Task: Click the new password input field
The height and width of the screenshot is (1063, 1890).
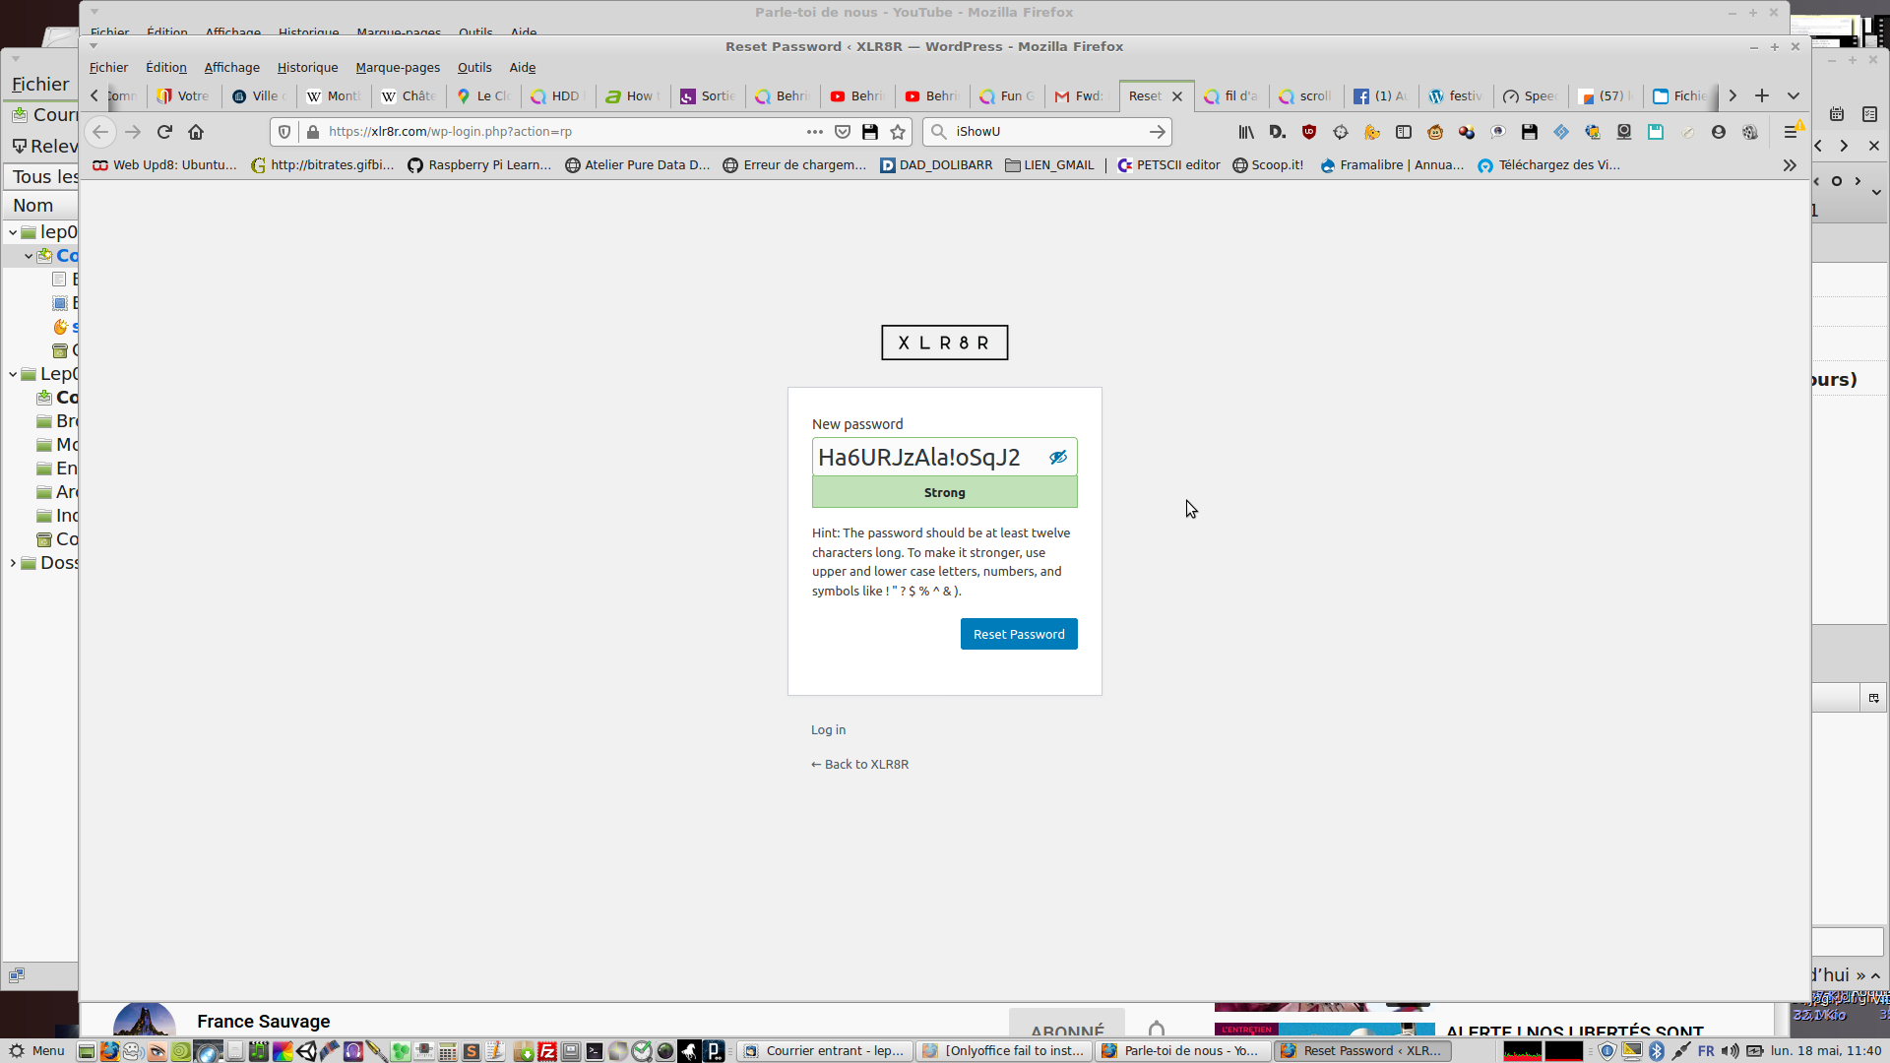Action: coord(925,458)
